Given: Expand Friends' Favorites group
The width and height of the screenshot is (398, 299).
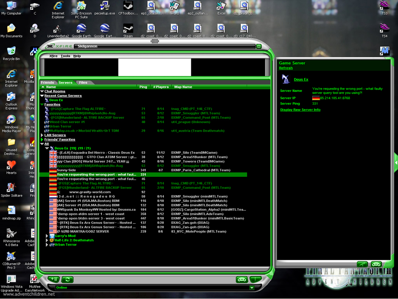Looking at the screenshot, I should (x=42, y=139).
